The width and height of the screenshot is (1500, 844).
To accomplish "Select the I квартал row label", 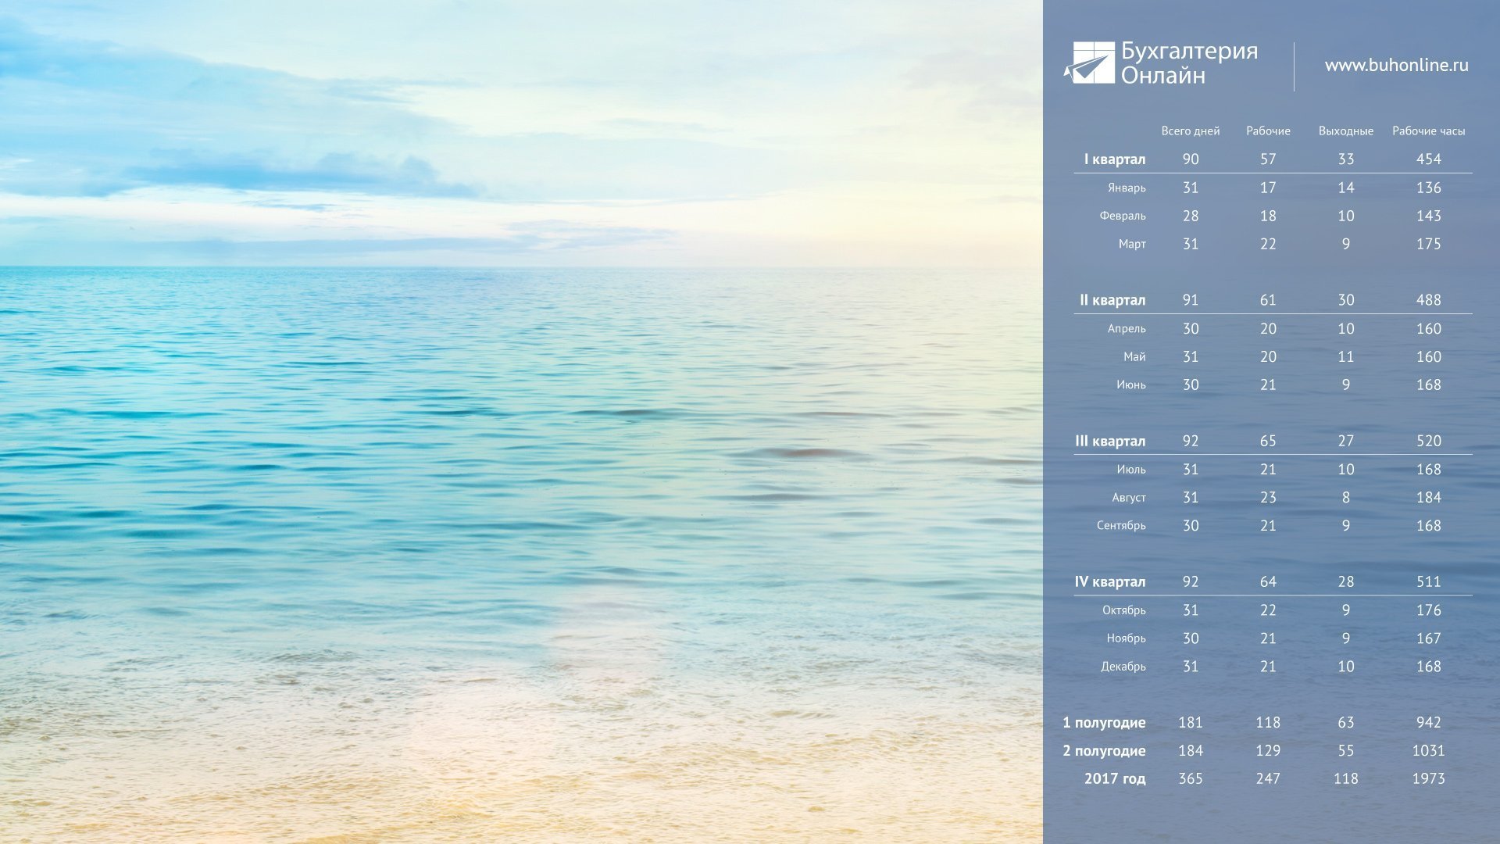I will point(1114,159).
